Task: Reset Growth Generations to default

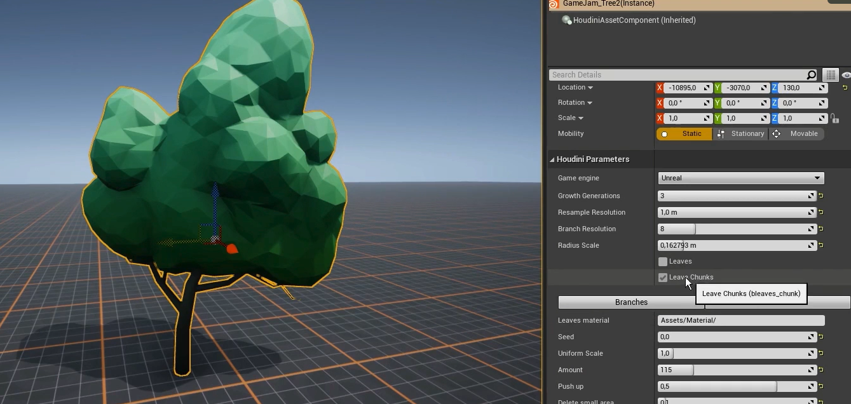Action: pyautogui.click(x=821, y=196)
